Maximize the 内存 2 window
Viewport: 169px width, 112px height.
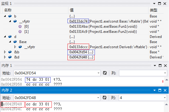pyautogui.click(x=160, y=90)
